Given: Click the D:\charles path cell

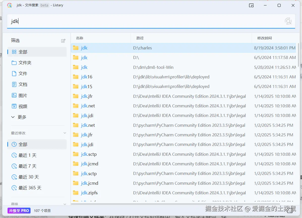Looking at the screenshot, I should [x=143, y=48].
